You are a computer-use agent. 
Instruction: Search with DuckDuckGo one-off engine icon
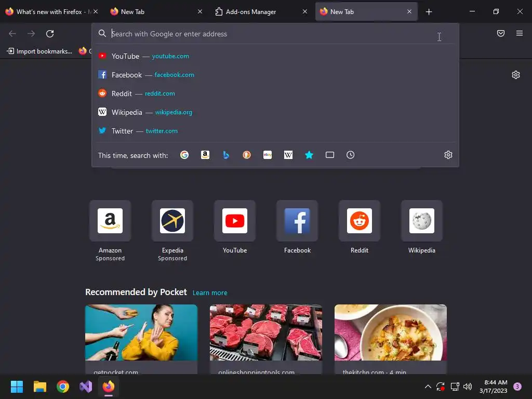pyautogui.click(x=247, y=155)
